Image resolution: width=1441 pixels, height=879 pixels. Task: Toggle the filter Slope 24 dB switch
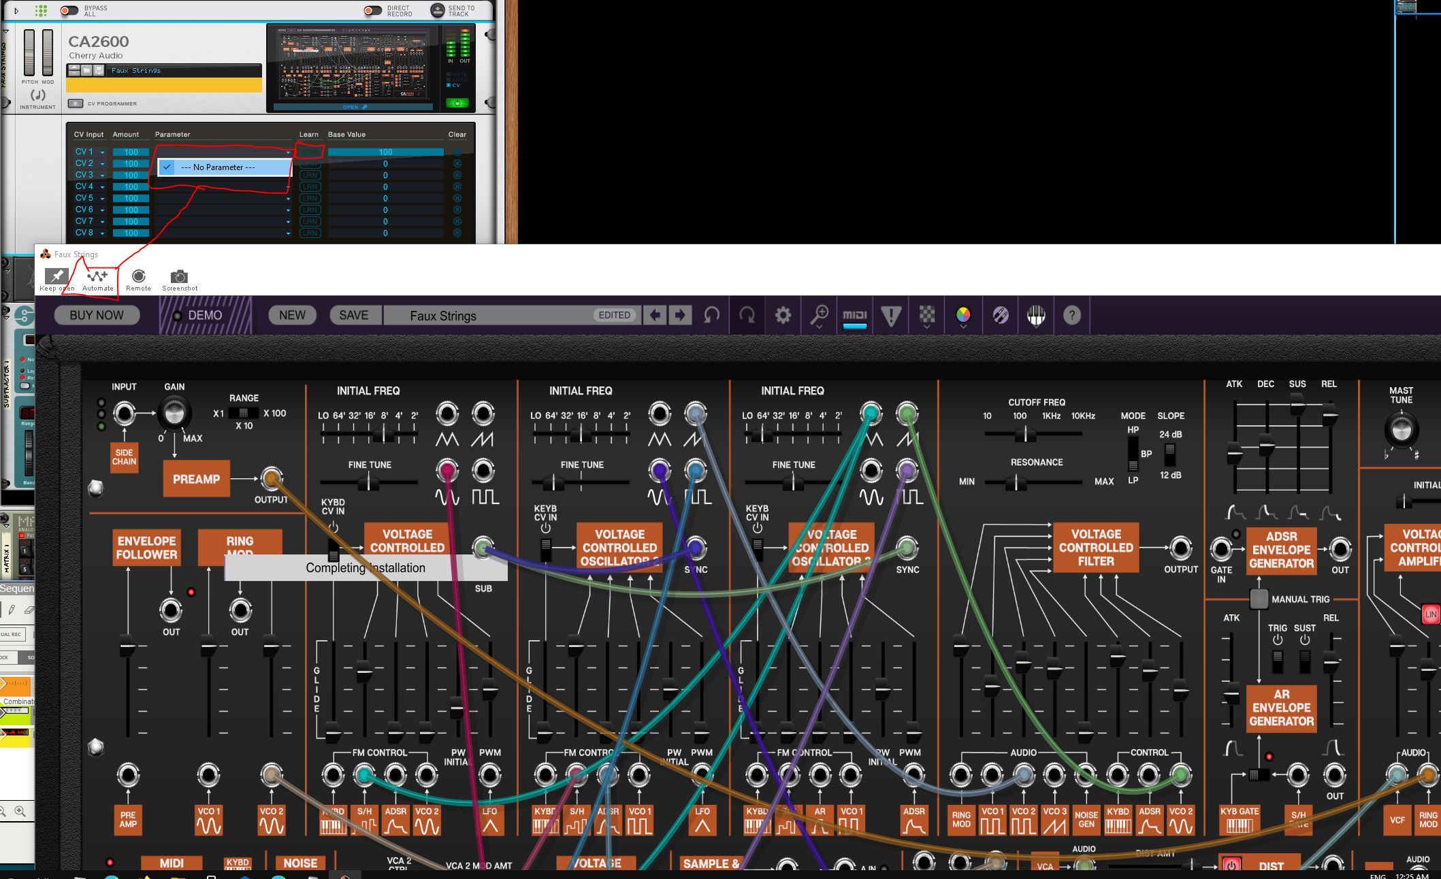coord(1169,454)
